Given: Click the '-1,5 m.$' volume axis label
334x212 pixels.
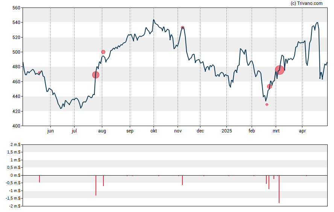Looking at the screenshot, I should click(13, 198).
